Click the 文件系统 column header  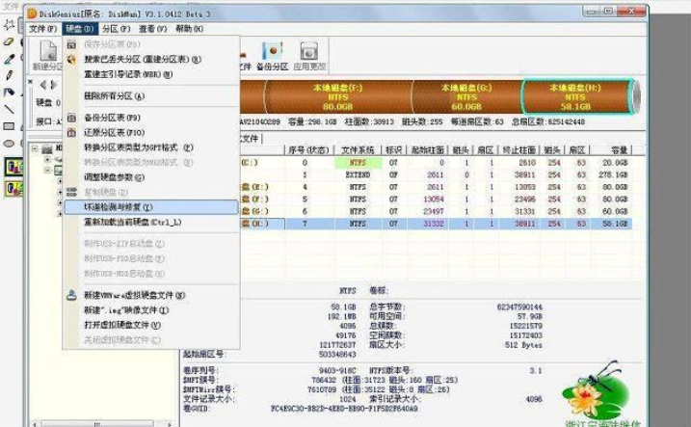[x=358, y=149]
